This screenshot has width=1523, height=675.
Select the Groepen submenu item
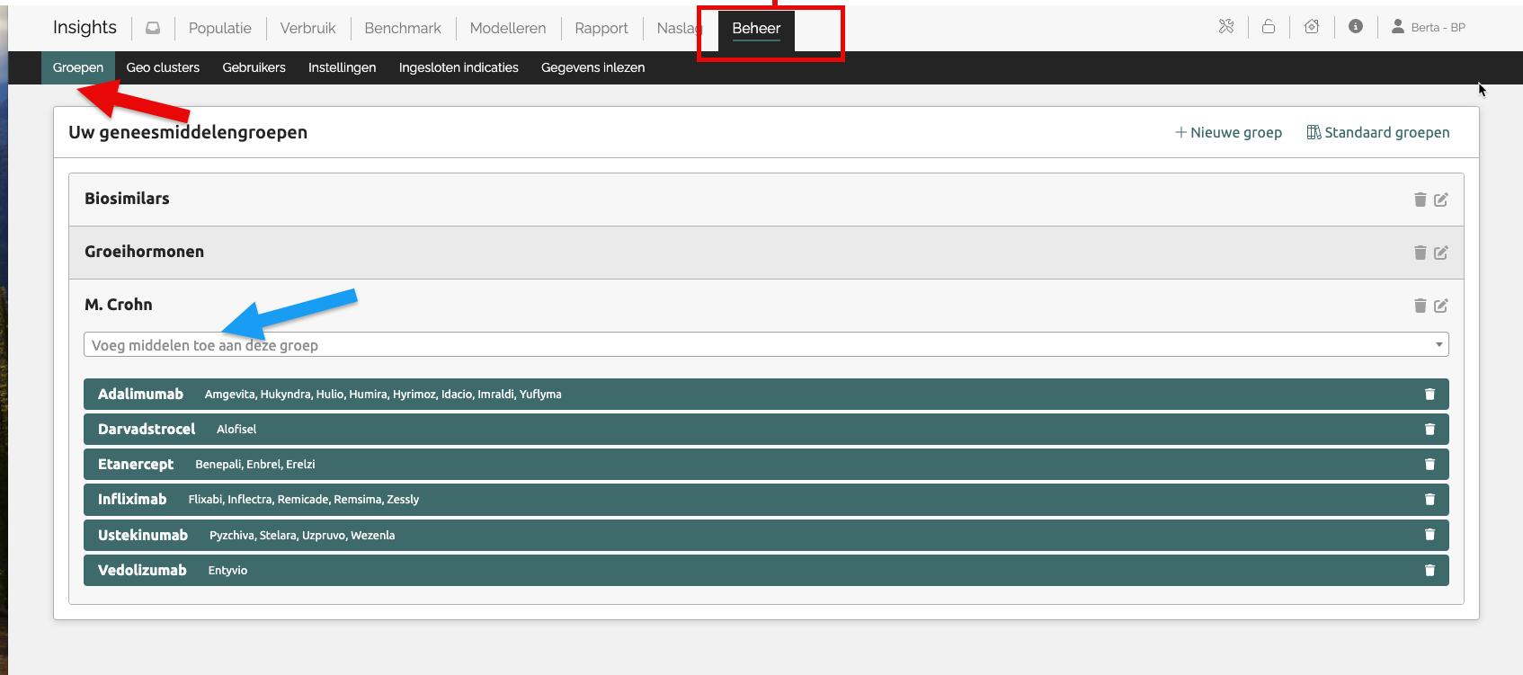tap(78, 67)
